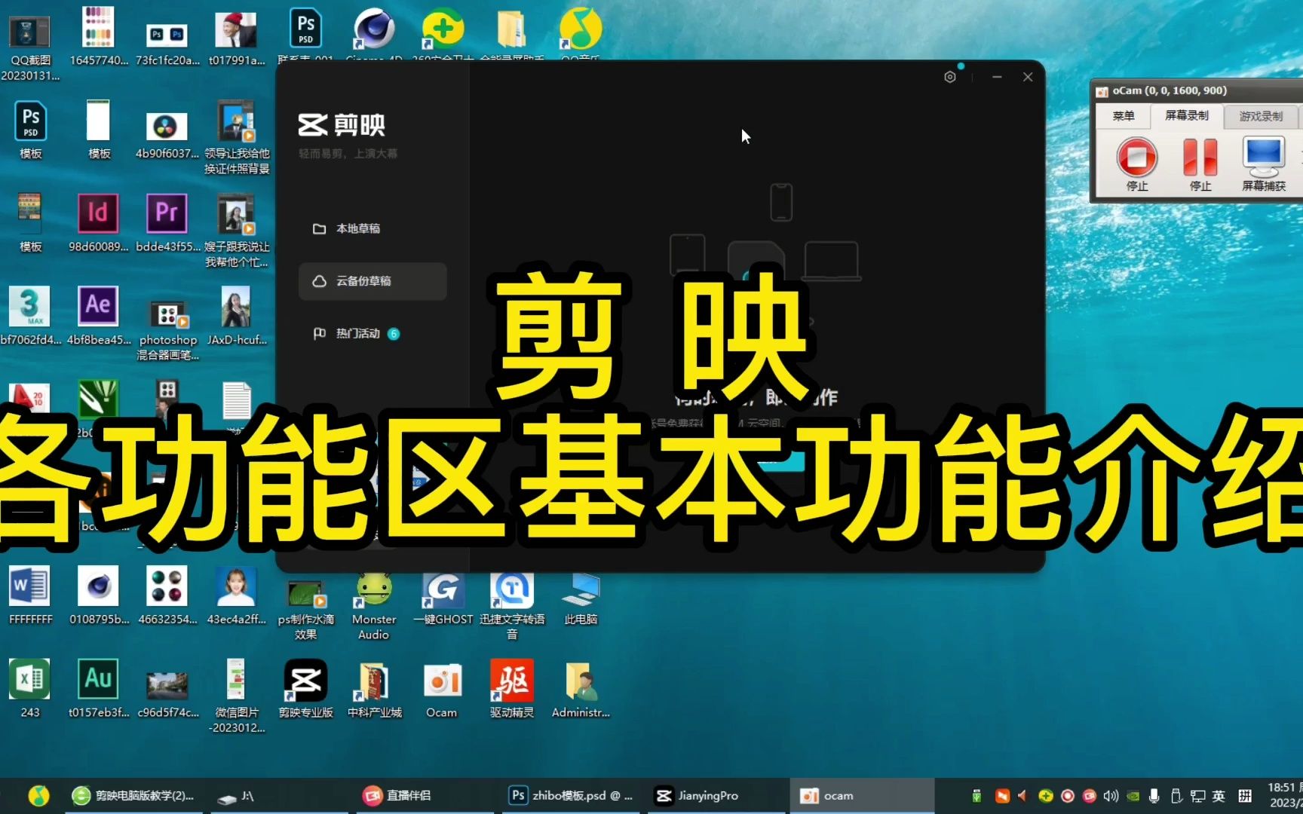The width and height of the screenshot is (1303, 814).
Task: Click the microphone tray icon
Action: click(1154, 796)
